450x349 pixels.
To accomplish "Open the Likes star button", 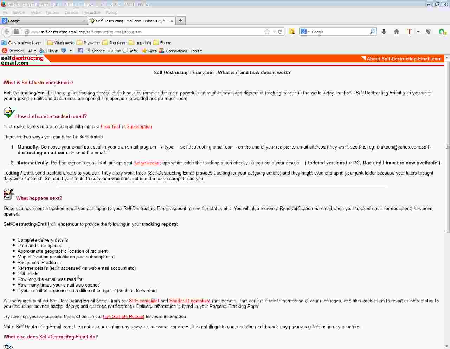I will [x=149, y=51].
